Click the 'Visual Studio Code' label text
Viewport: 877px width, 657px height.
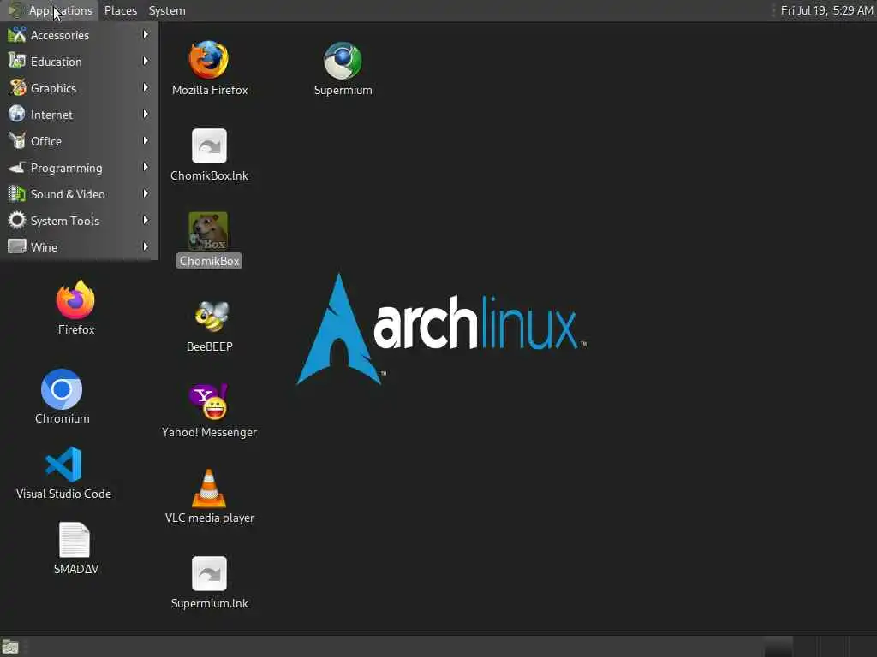[x=63, y=494]
